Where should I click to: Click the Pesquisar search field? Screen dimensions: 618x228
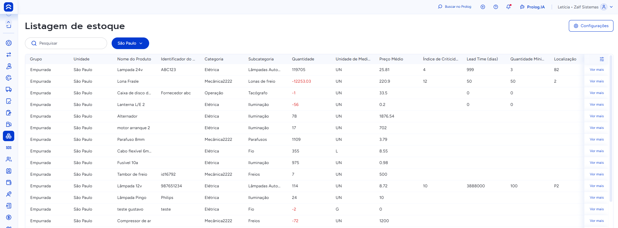pyautogui.click(x=66, y=43)
